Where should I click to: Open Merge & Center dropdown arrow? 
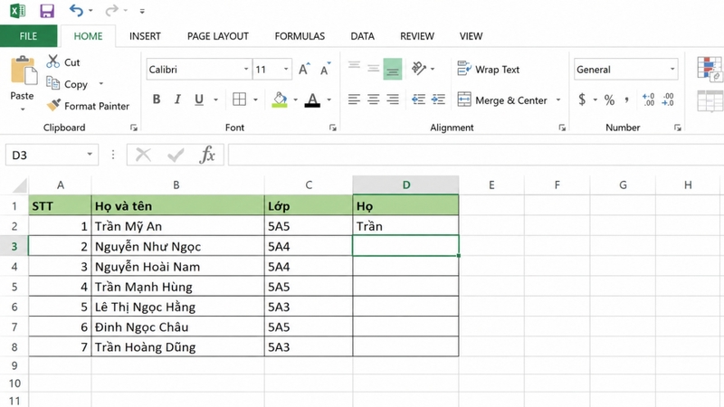(558, 99)
